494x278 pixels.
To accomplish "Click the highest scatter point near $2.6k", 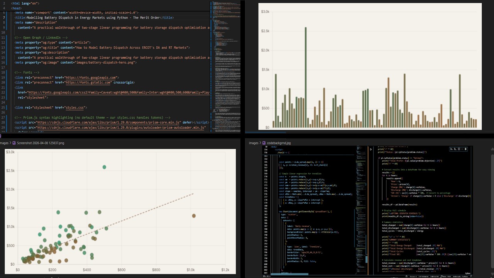I will coord(104,167).
